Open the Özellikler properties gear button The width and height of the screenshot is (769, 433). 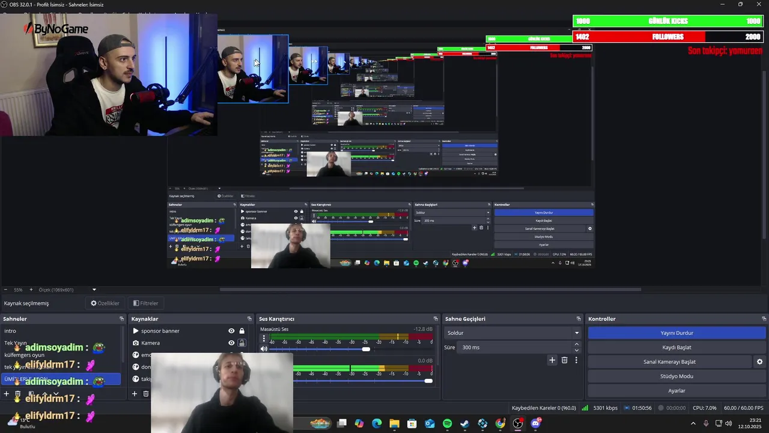[x=105, y=303]
